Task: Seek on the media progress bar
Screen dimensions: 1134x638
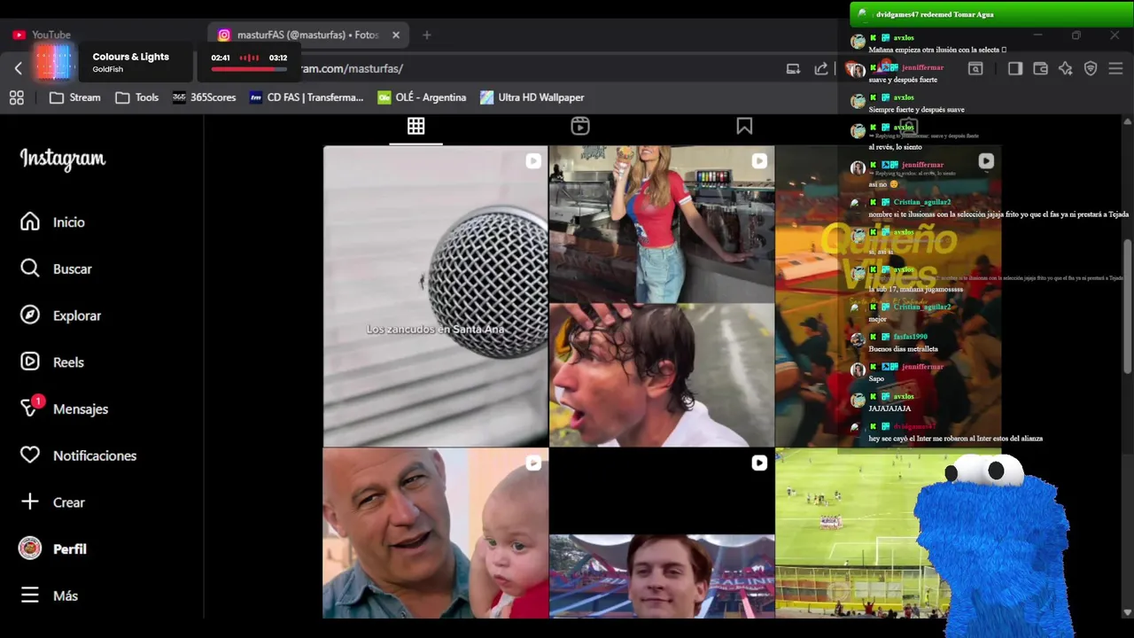Action: 249,69
